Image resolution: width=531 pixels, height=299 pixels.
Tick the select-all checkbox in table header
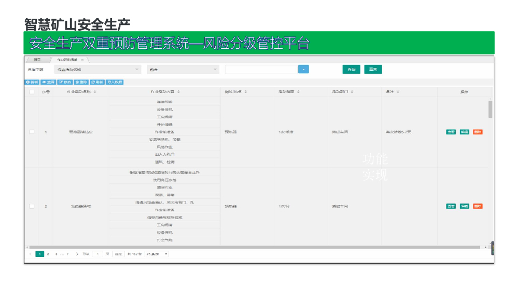32,92
